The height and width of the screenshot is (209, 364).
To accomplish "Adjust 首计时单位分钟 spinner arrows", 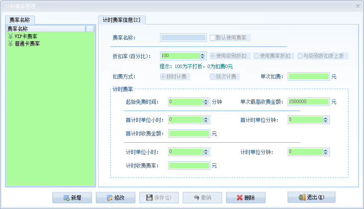I will 325,119.
